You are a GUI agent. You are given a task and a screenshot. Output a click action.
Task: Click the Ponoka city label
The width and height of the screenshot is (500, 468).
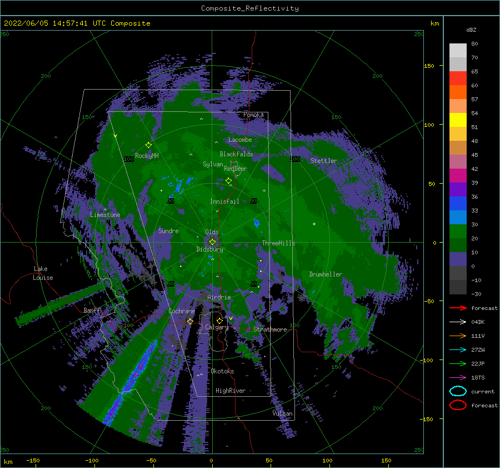click(253, 115)
